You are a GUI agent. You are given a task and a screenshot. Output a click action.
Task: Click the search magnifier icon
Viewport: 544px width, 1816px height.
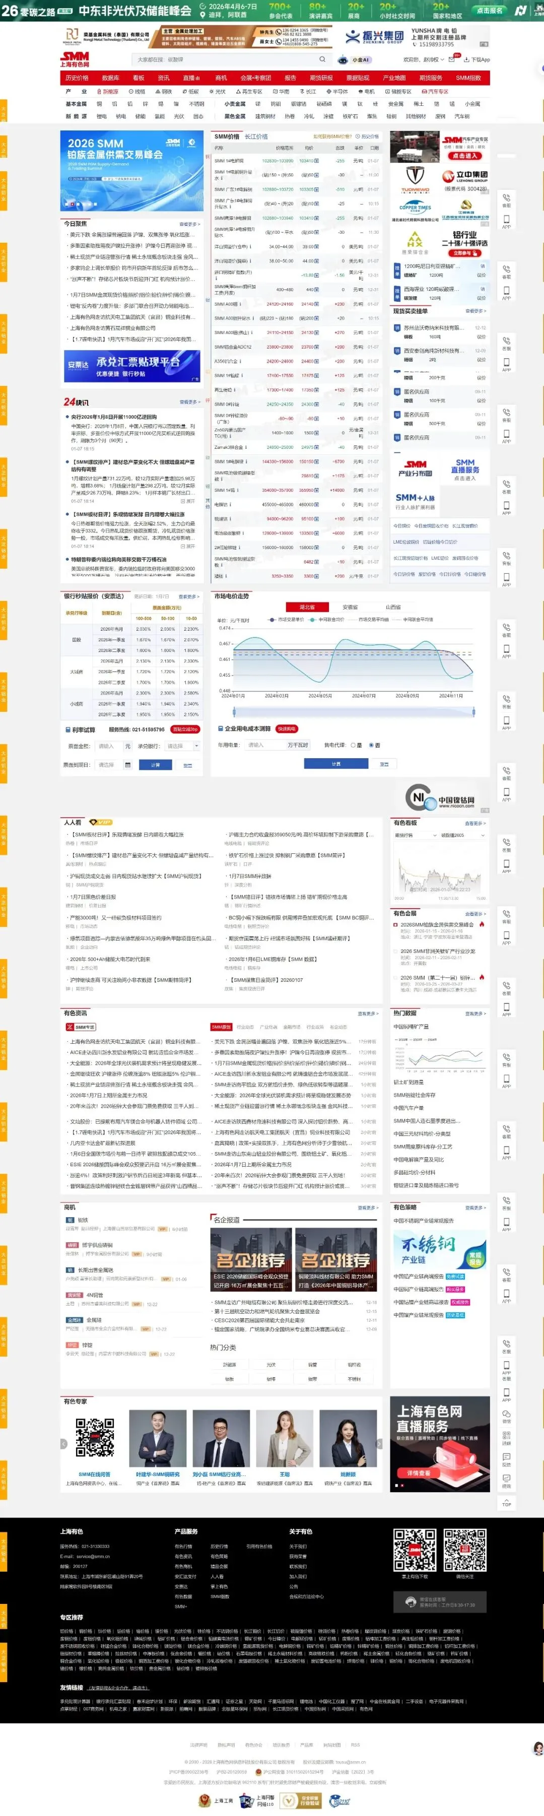322,59
